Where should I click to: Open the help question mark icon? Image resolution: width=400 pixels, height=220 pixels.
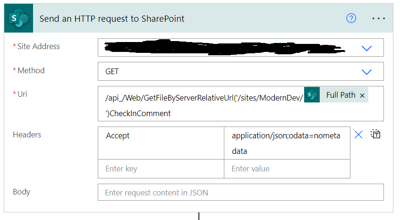351,18
